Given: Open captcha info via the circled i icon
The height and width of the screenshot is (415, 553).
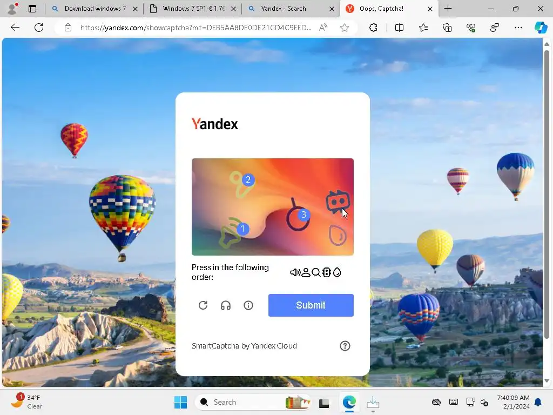Looking at the screenshot, I should click(x=248, y=305).
